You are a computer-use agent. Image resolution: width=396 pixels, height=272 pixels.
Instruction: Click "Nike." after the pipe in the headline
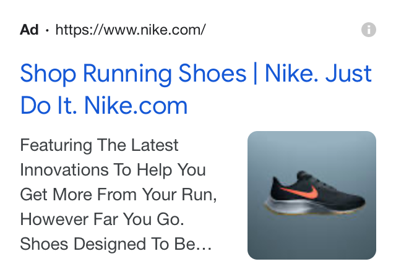291,74
